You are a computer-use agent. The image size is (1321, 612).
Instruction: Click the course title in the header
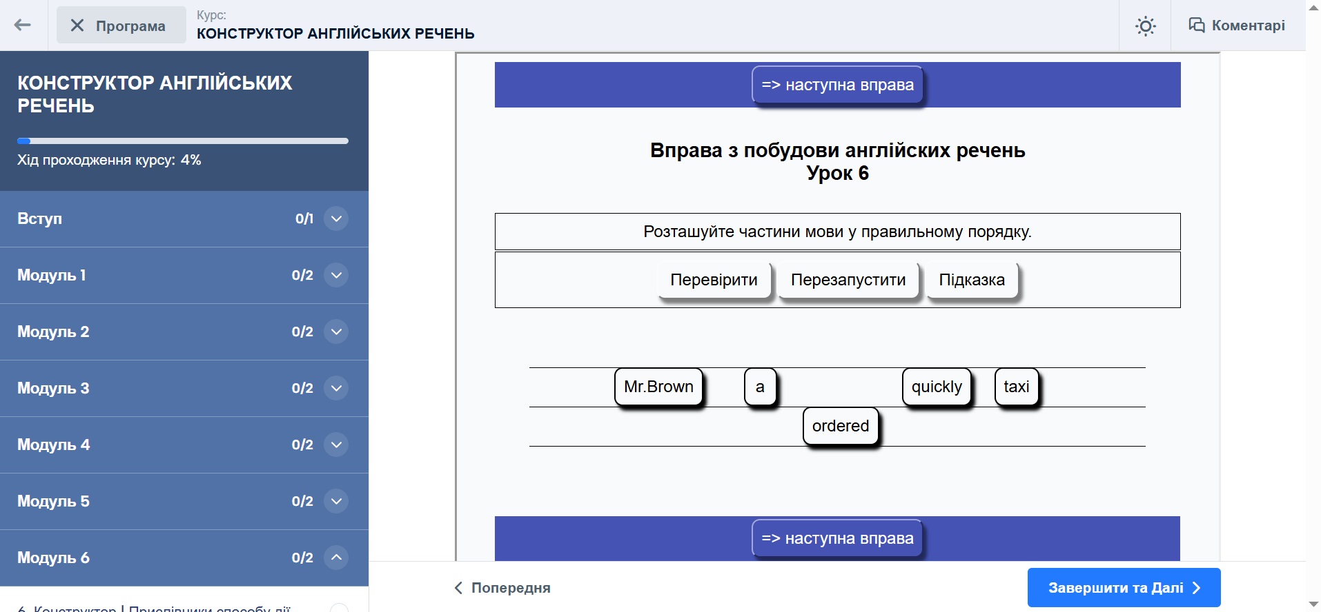point(335,34)
